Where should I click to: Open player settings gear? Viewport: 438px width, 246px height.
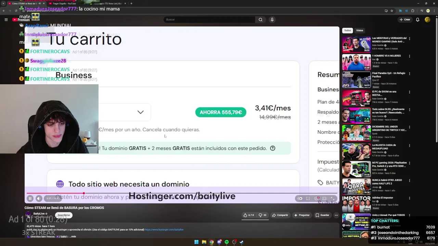click(317, 199)
